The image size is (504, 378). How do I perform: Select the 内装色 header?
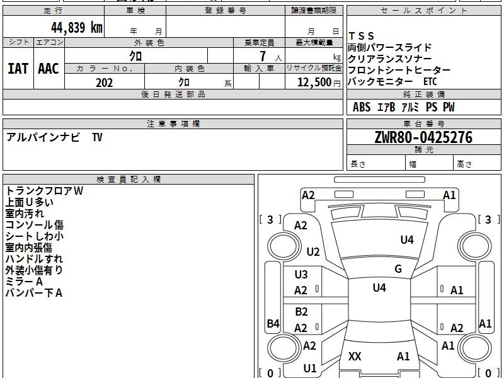pos(190,69)
